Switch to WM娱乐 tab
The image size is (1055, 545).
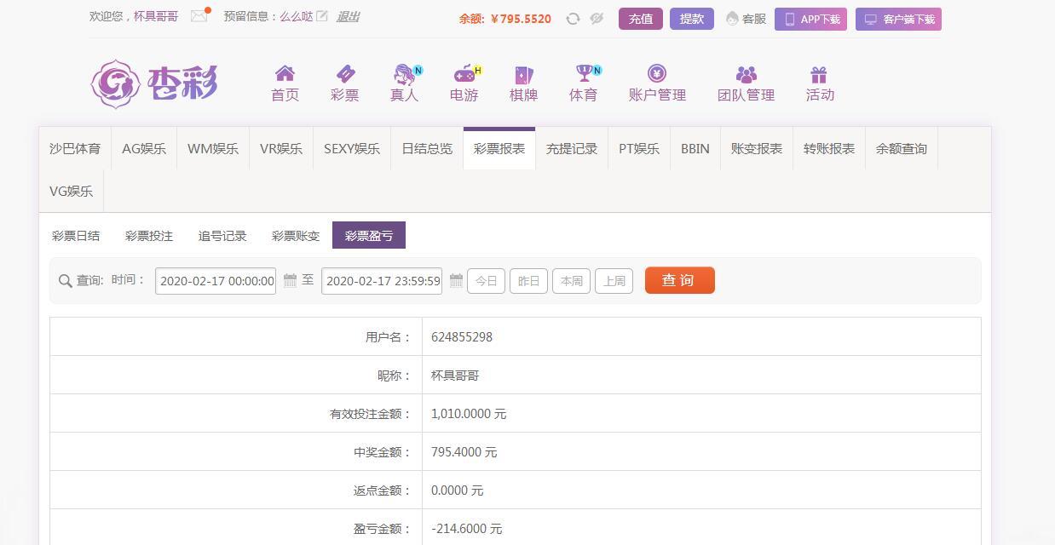click(213, 148)
